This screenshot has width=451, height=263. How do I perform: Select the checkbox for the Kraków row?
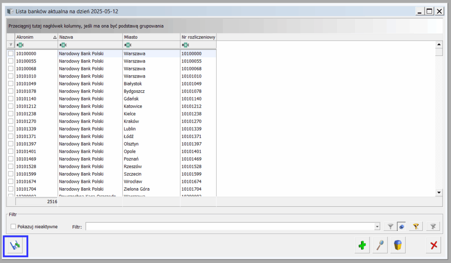[11, 121]
